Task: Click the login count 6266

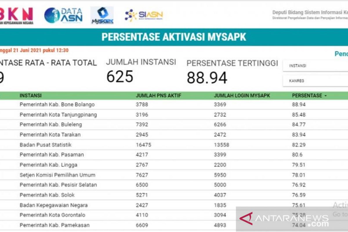Action: (220, 124)
